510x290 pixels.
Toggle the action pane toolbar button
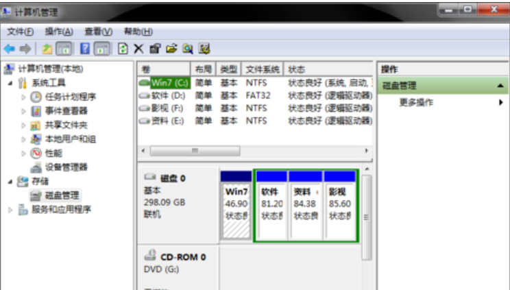click(101, 49)
